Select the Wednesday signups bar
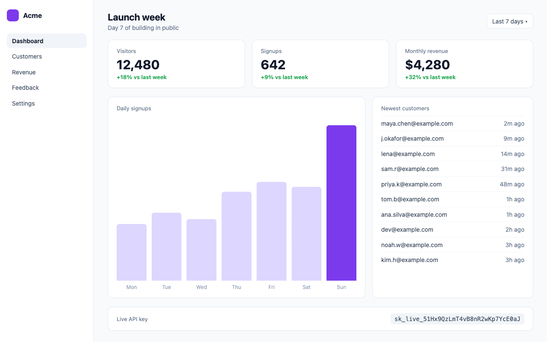547x342 pixels. click(x=202, y=250)
